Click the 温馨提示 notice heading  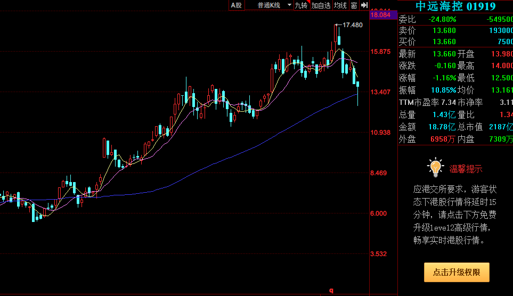[x=466, y=169]
